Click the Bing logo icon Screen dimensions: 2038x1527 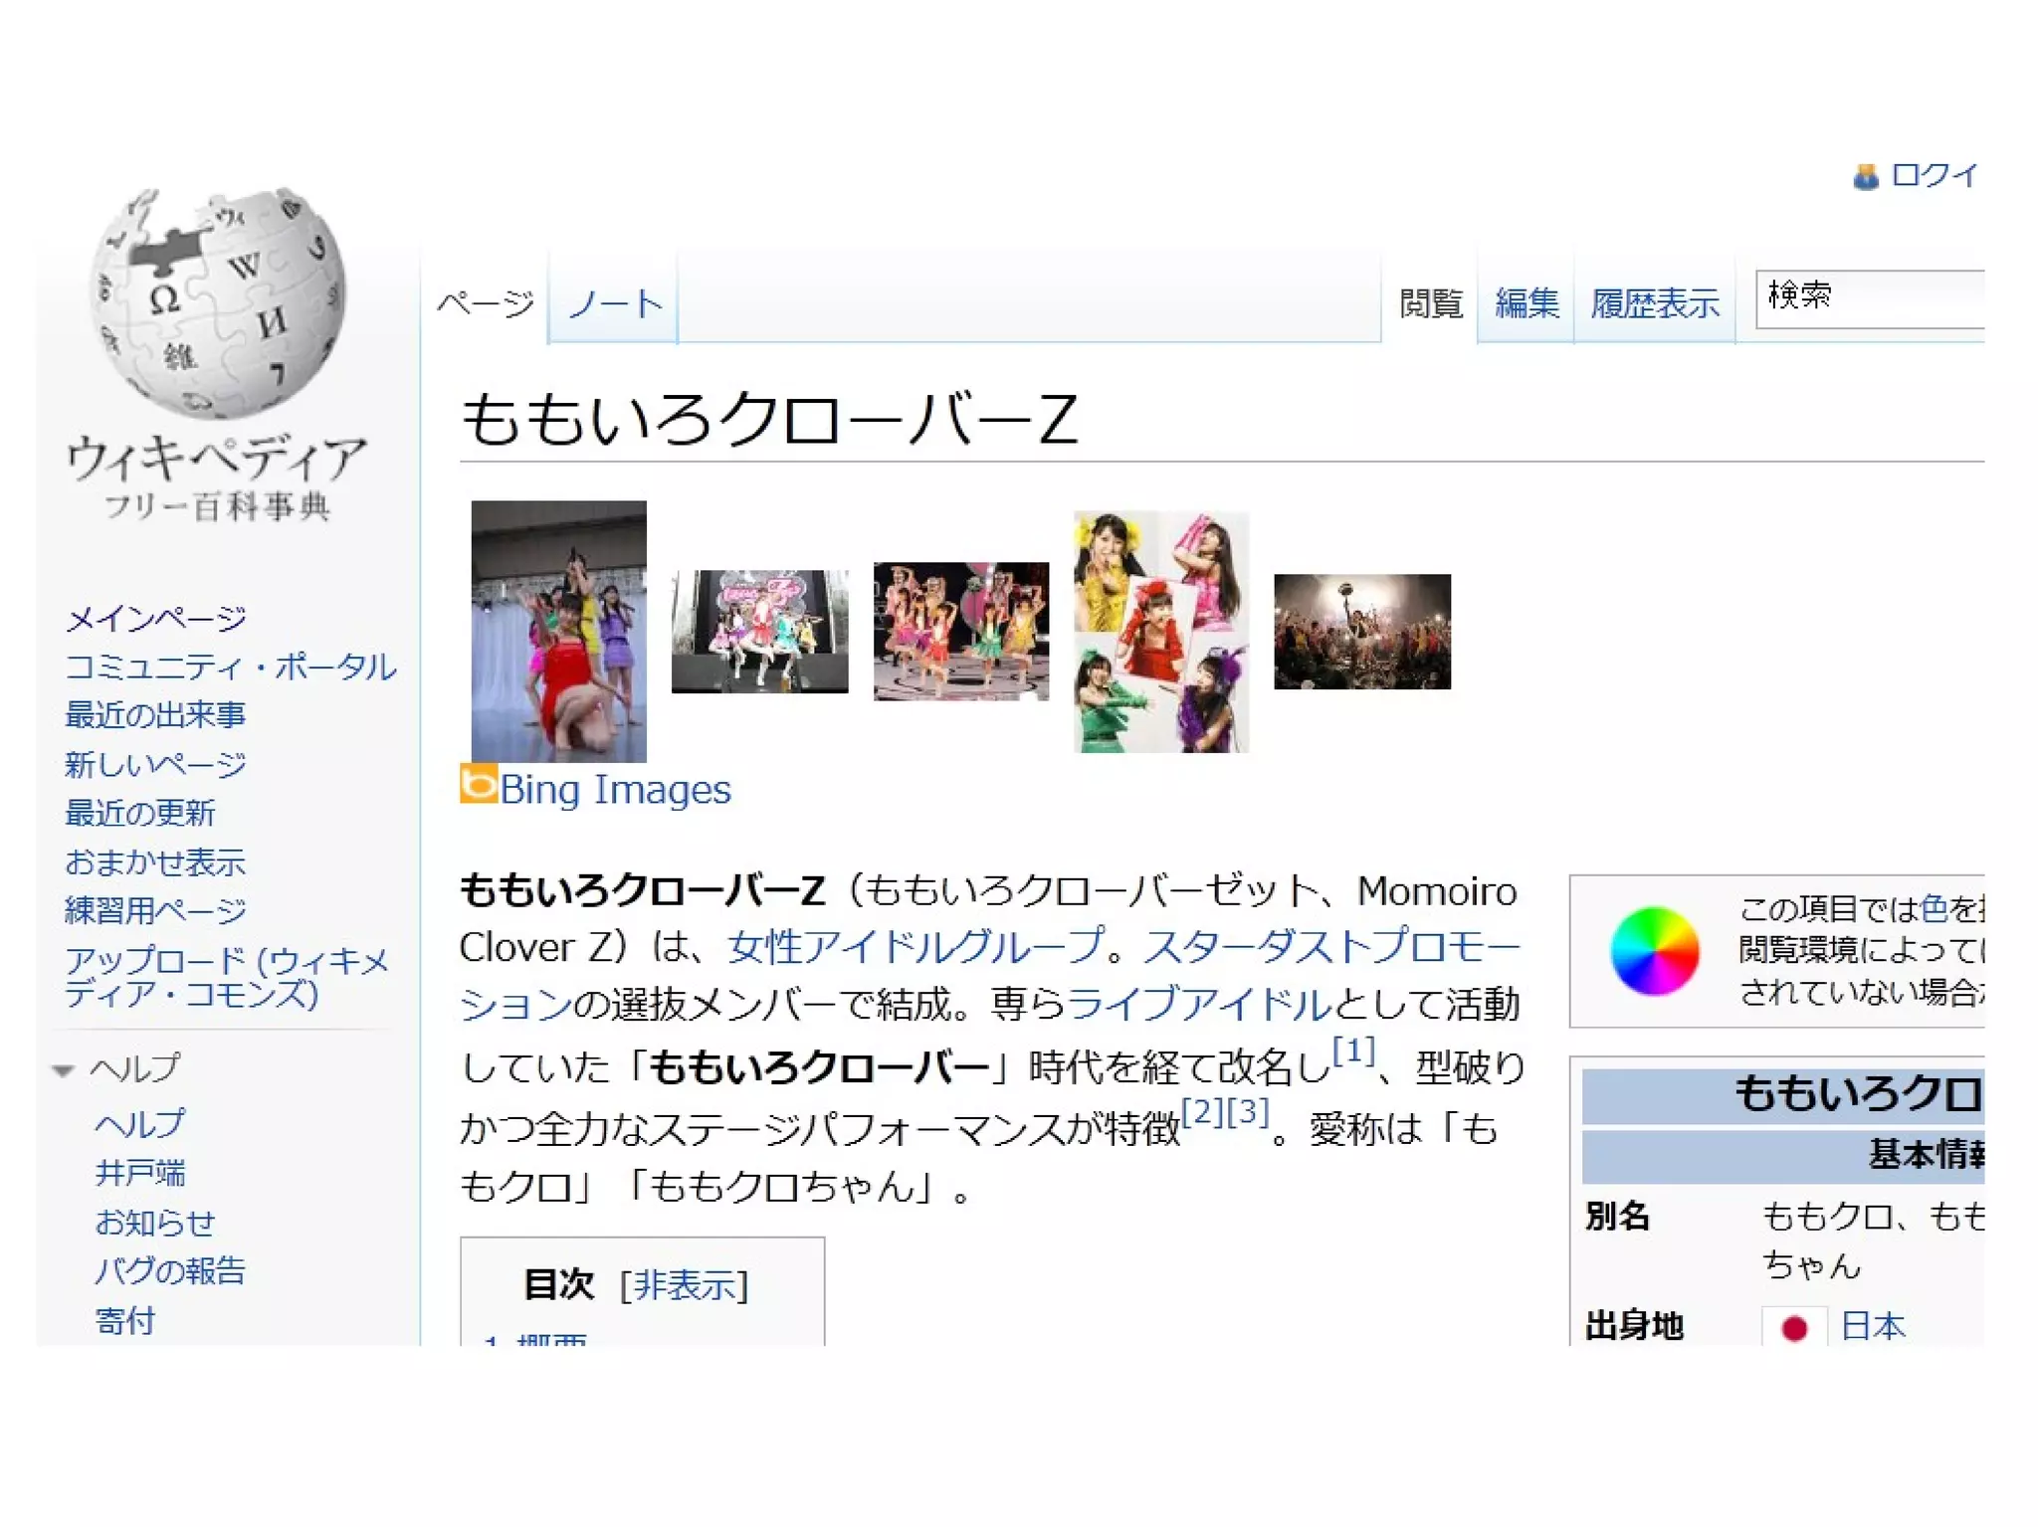point(479,783)
